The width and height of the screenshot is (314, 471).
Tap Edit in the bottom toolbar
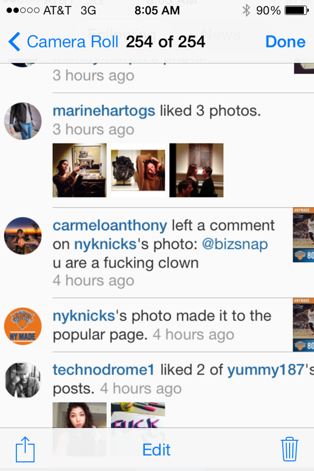[156, 450]
